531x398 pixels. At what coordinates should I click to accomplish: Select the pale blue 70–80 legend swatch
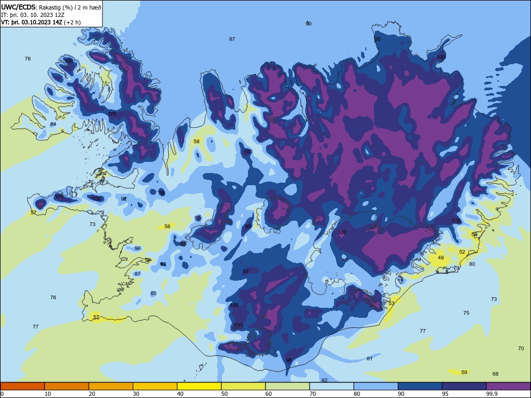click(x=331, y=386)
